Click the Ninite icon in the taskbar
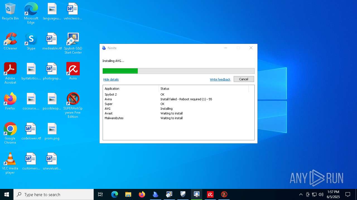The height and width of the screenshot is (200, 357). (156, 194)
